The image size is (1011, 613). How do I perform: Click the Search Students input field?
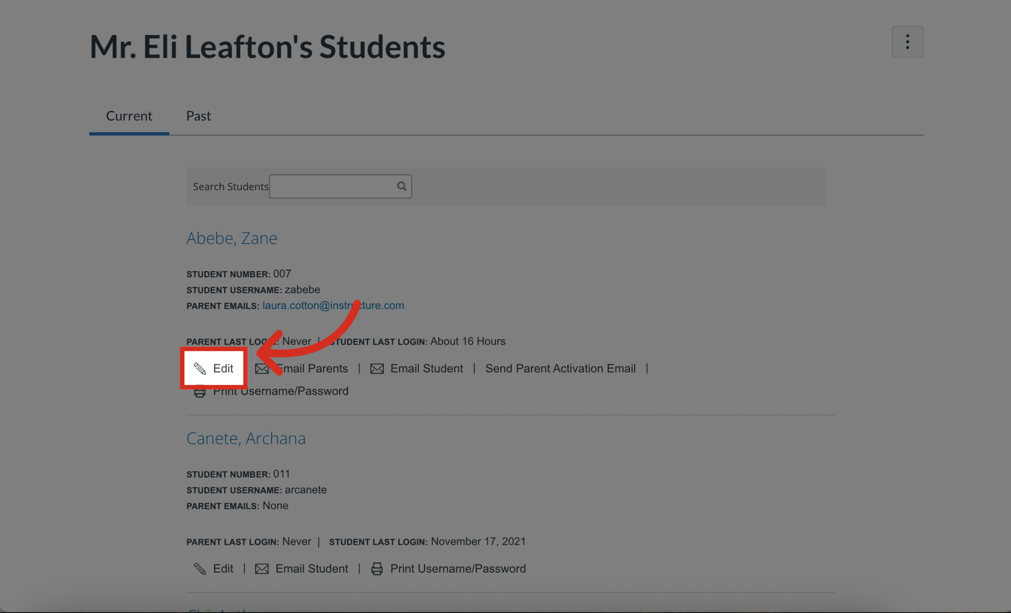click(332, 186)
